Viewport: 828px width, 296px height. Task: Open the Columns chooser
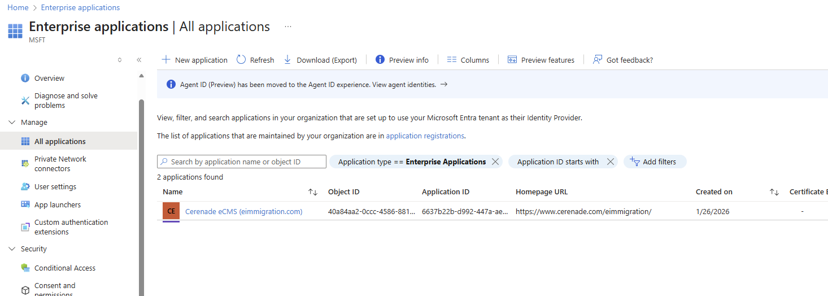click(x=468, y=60)
